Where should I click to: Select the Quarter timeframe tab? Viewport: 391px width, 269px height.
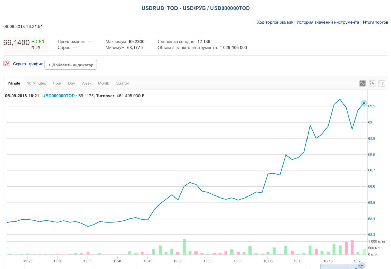tap(123, 83)
